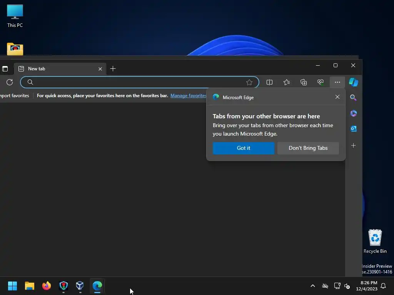
Task: Minimize the Edge window
Action: point(318,65)
